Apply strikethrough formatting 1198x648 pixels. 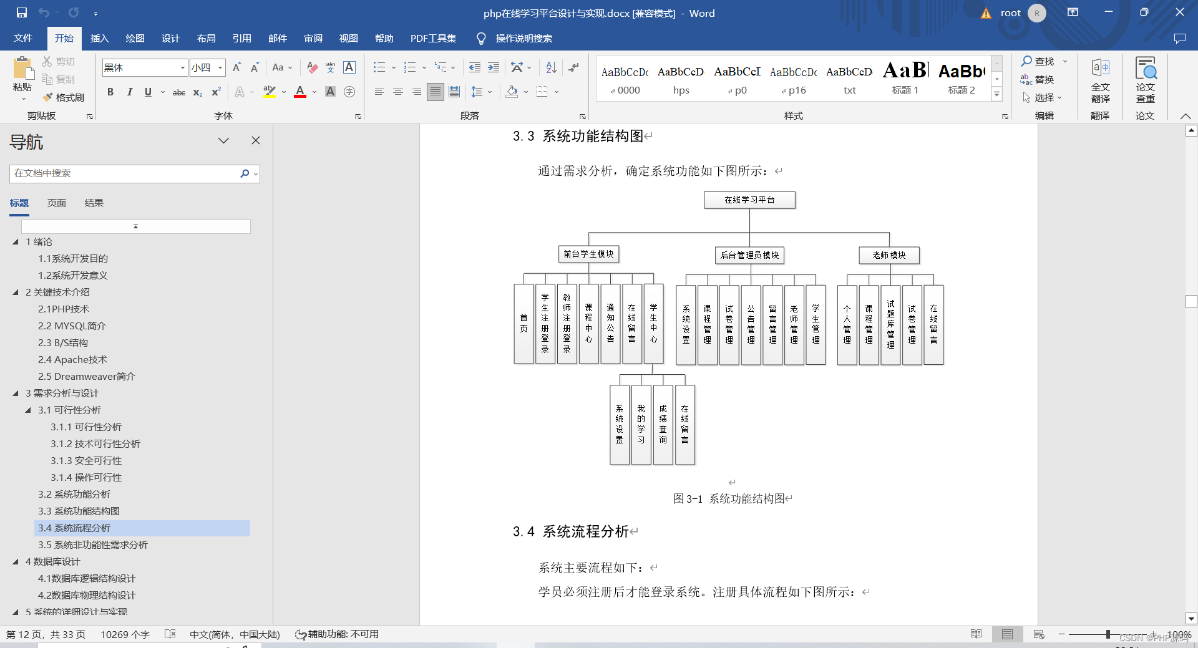pos(179,92)
